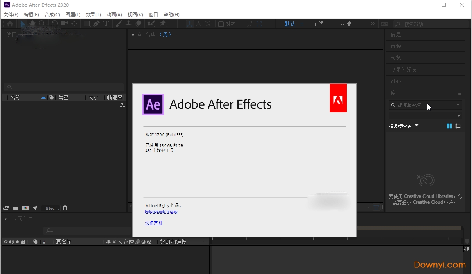Select the Pen tool in the toolbar

coord(96,23)
